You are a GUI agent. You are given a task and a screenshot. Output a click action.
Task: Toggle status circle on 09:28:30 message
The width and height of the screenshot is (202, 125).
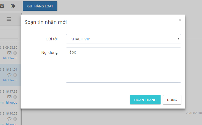coord(15,53)
